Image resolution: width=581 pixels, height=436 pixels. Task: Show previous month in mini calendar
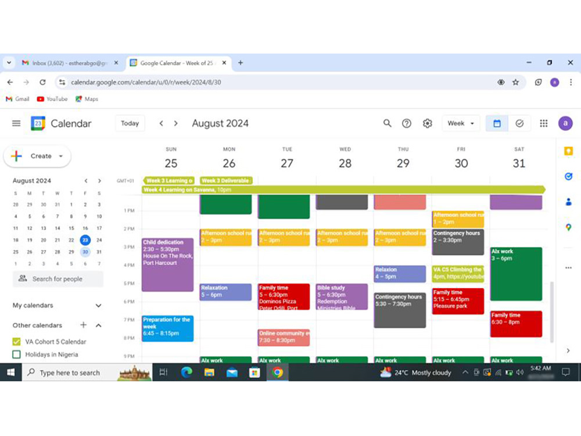click(x=86, y=181)
